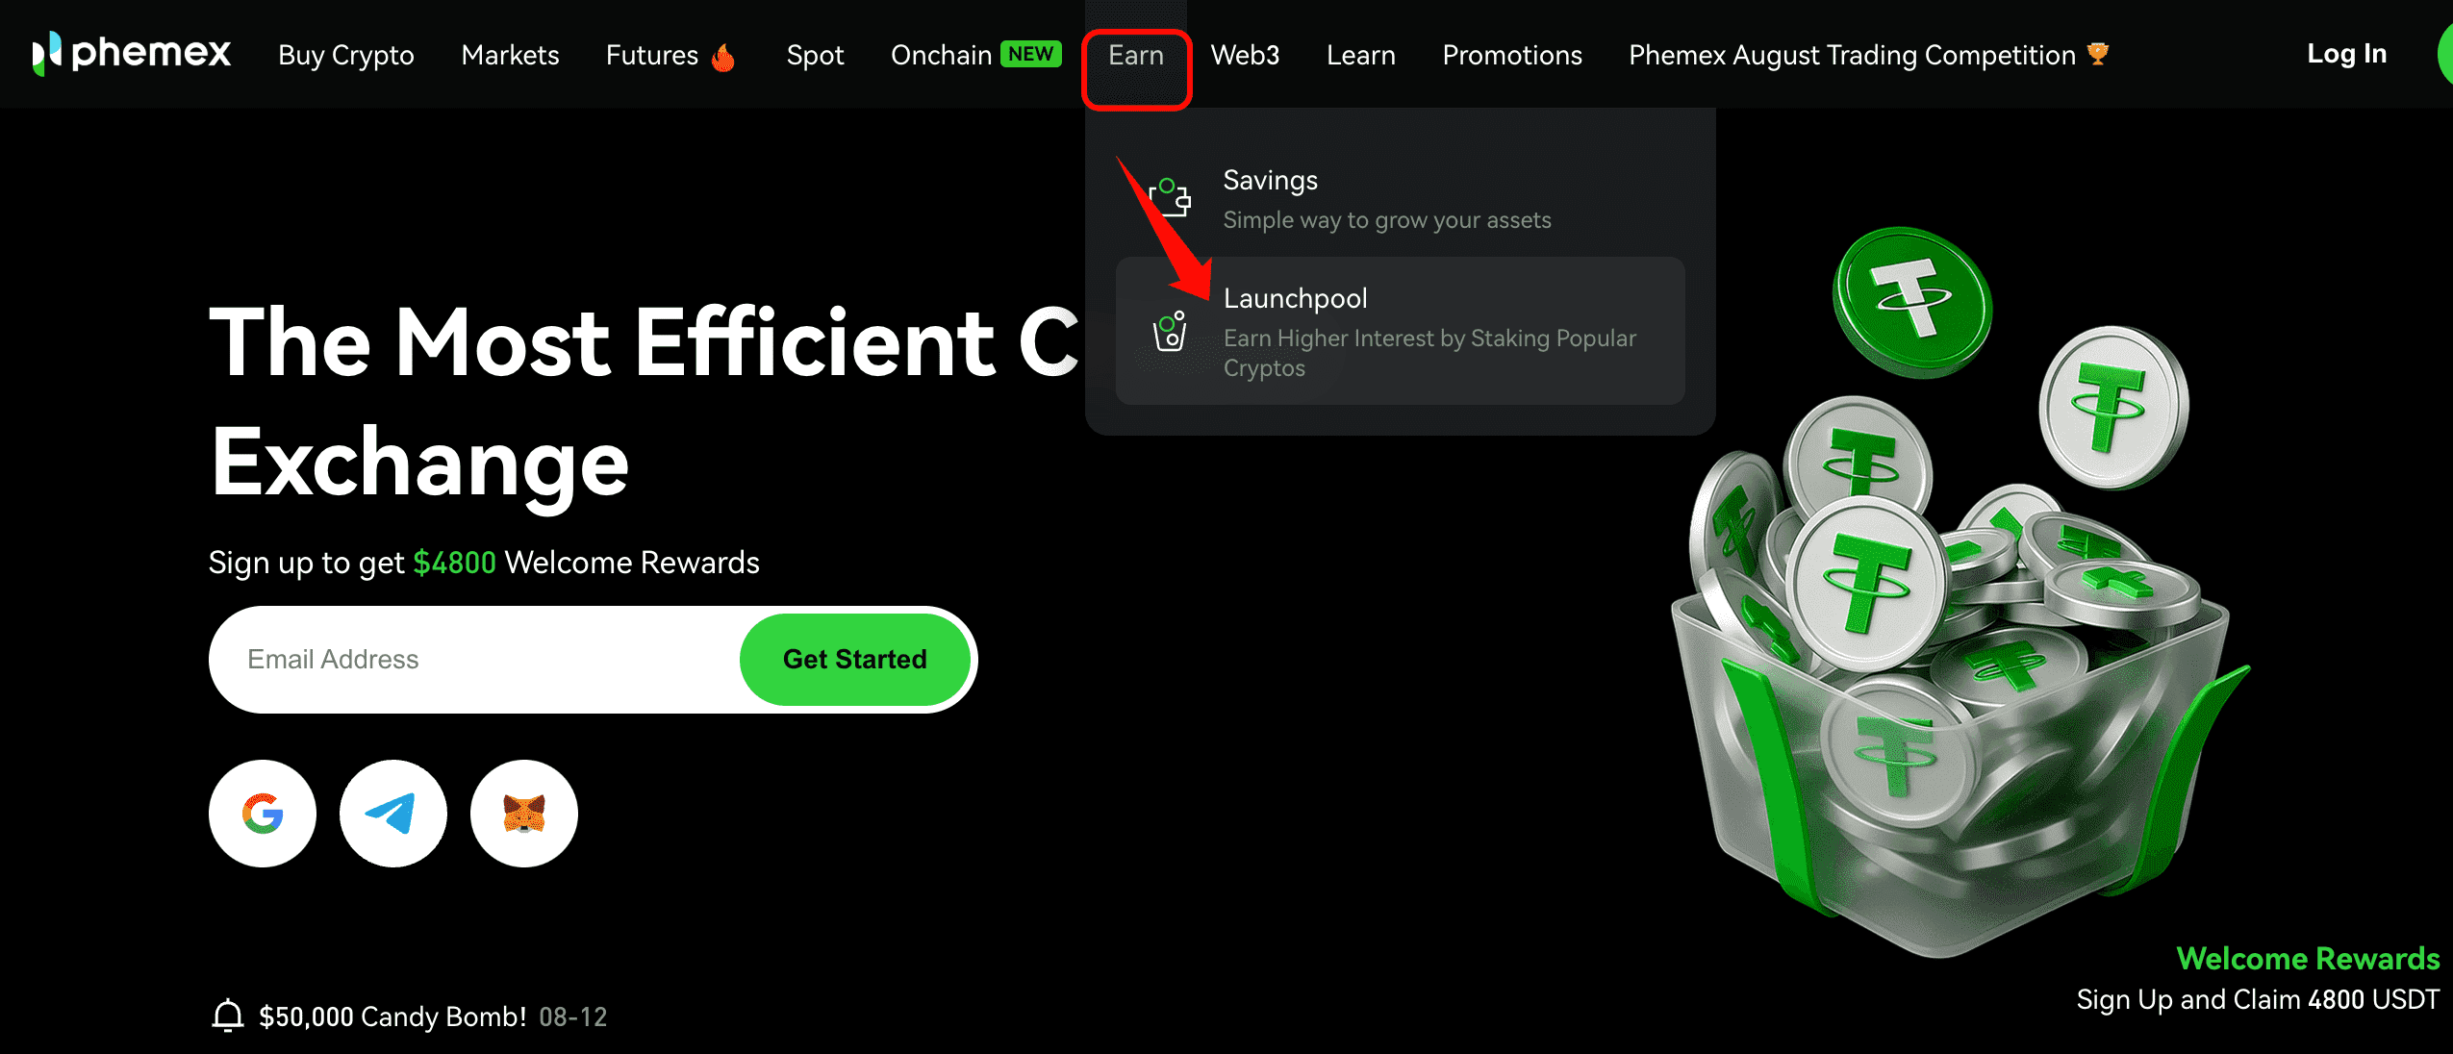
Task: Open the Markets page
Action: point(510,56)
